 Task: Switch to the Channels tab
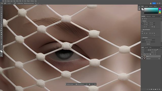147,48
